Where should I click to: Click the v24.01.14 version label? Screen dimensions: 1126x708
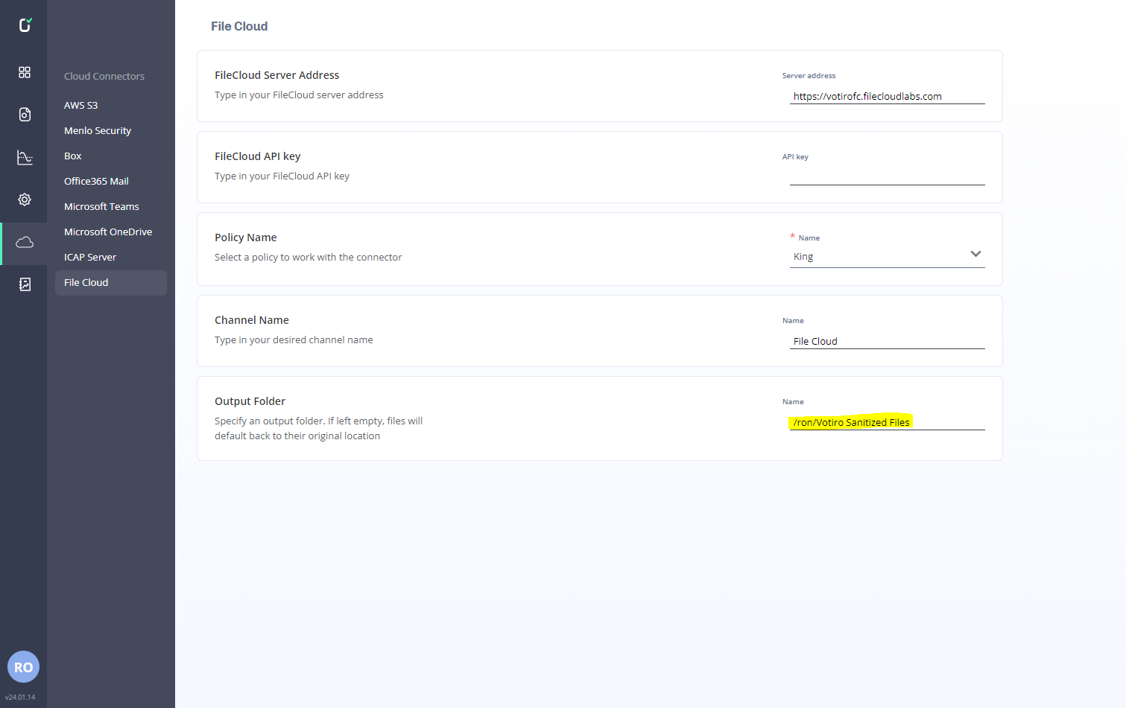[20, 698]
